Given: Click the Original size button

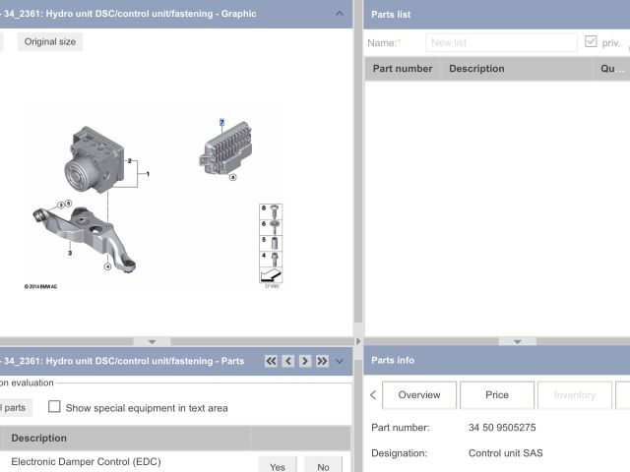Looking at the screenshot, I should coord(49,42).
